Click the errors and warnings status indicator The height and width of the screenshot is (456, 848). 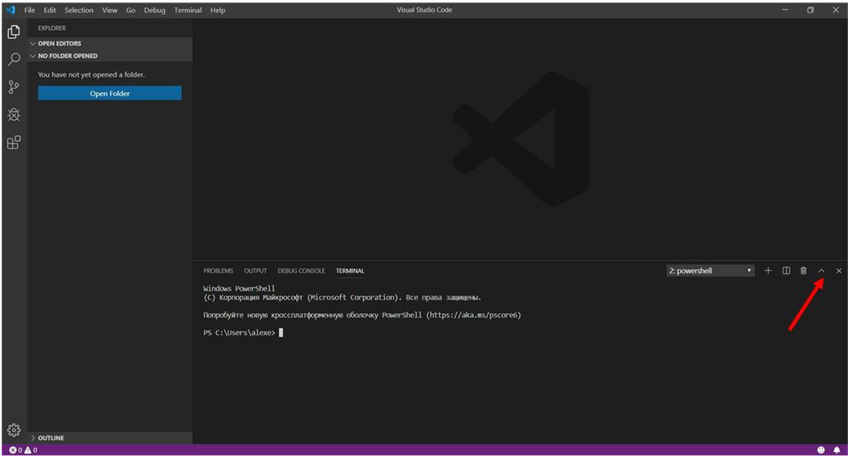click(23, 450)
